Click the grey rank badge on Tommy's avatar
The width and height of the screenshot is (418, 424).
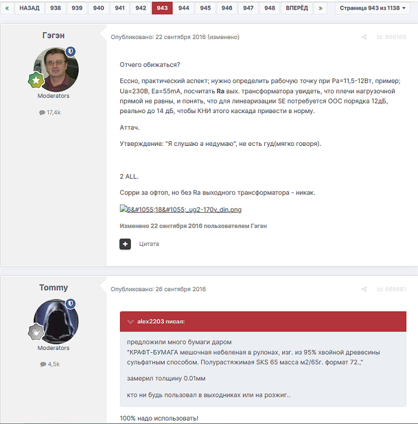point(36,333)
